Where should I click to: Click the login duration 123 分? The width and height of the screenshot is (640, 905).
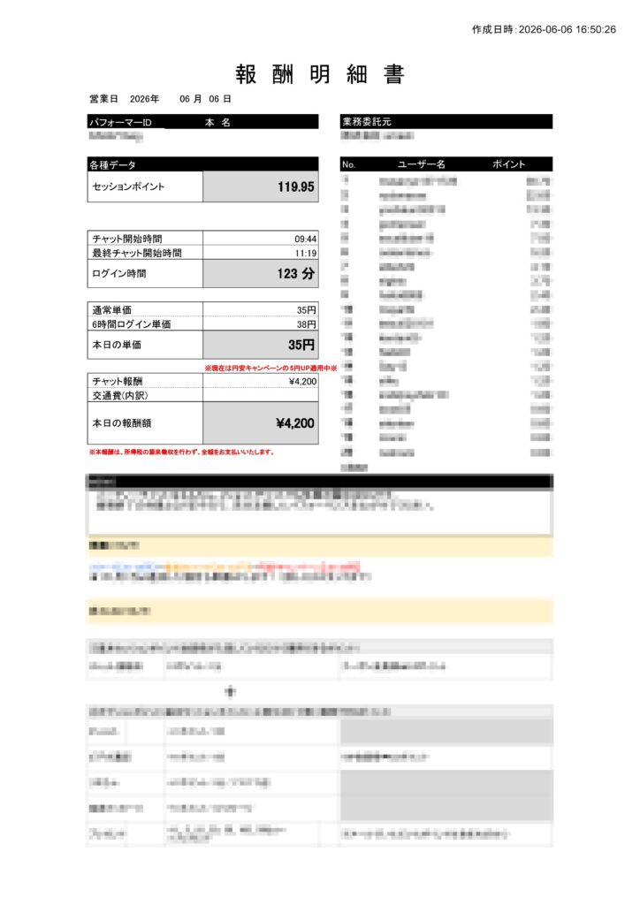tap(295, 274)
